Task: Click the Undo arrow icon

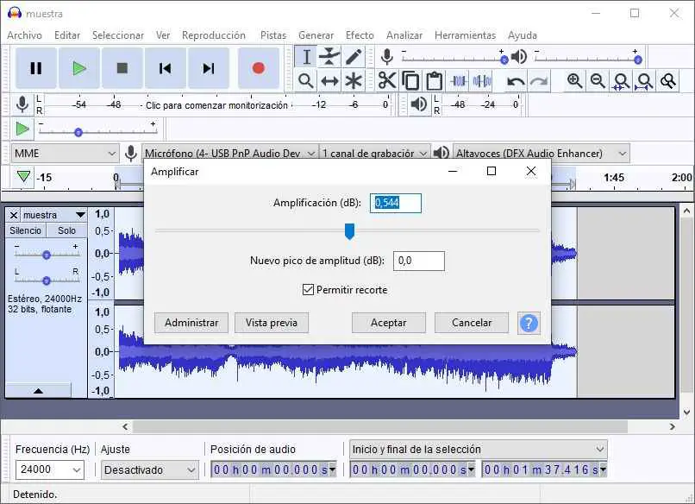Action: click(516, 81)
